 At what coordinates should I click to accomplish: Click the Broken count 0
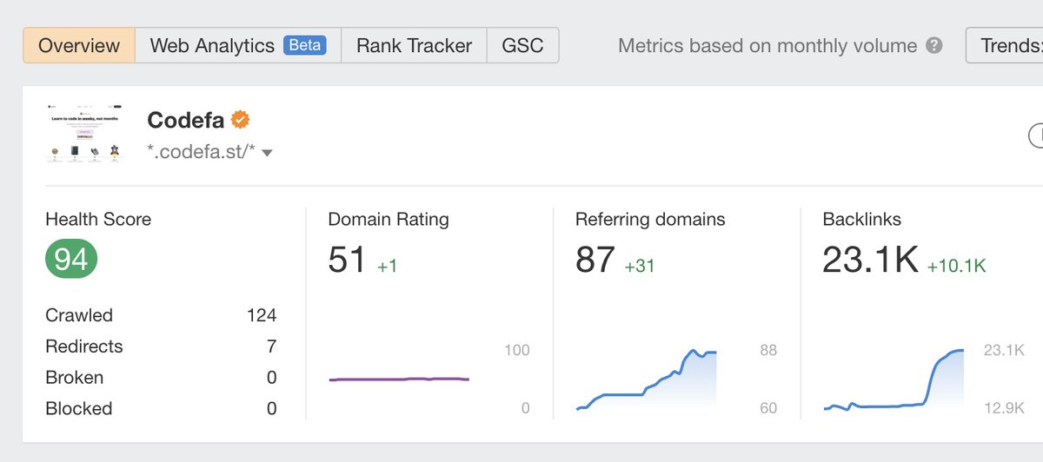pyautogui.click(x=271, y=378)
